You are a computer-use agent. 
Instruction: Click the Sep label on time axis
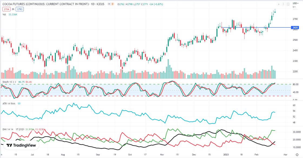pos(98,155)
